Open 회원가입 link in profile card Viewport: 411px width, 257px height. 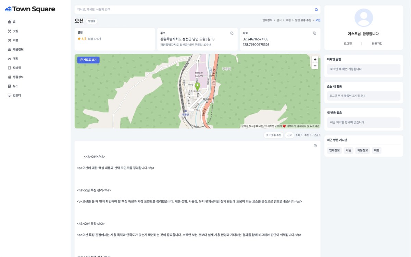coord(377,44)
